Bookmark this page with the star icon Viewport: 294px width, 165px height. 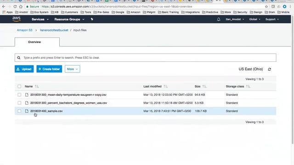click(266, 6)
